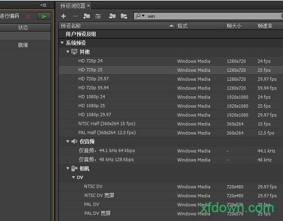Click the plus icon to create new preset
Viewport: 283px width, 221px height.
click(x=64, y=16)
